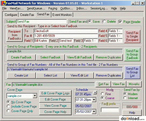146x121 pixels.
Task: Click MoveAs button
Action: pos(134,84)
